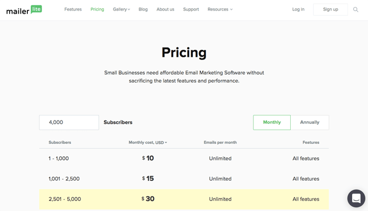368x211 pixels.
Task: Switch billing to Monthly
Action: [x=272, y=122]
